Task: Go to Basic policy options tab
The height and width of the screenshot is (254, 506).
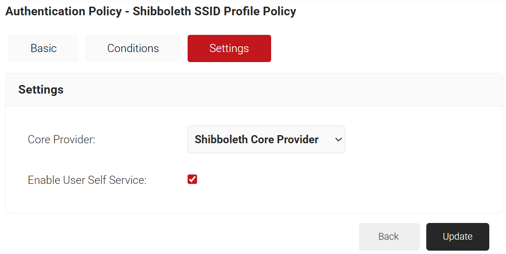Action: pos(43,48)
